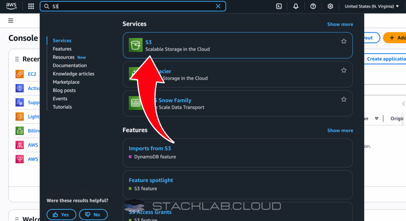Select the Blog posts filter category
Screen dimensions: 406x221
point(64,90)
